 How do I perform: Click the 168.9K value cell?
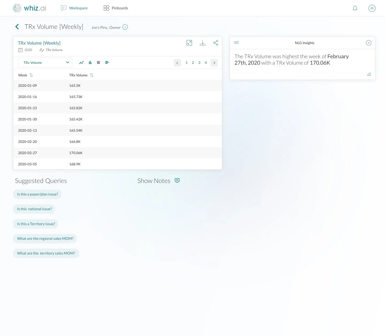[x=75, y=164]
